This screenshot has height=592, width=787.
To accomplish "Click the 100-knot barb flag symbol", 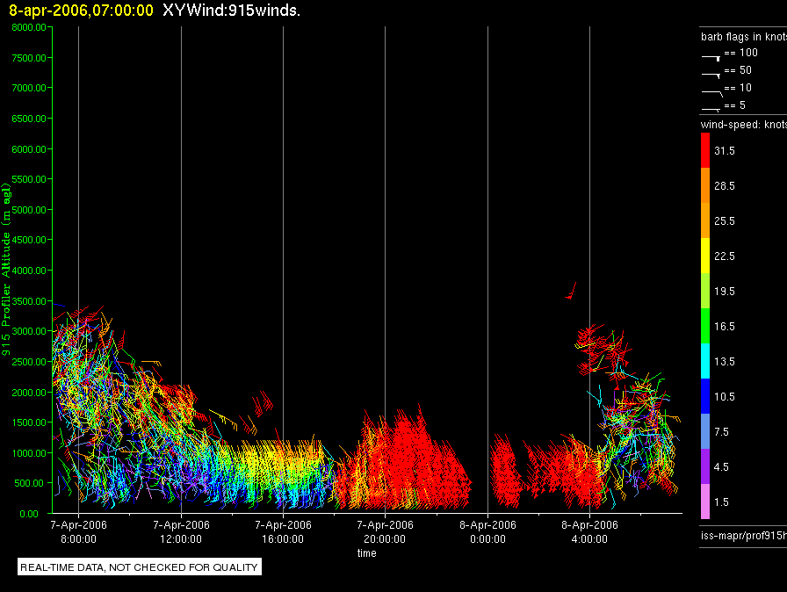I will [711, 58].
